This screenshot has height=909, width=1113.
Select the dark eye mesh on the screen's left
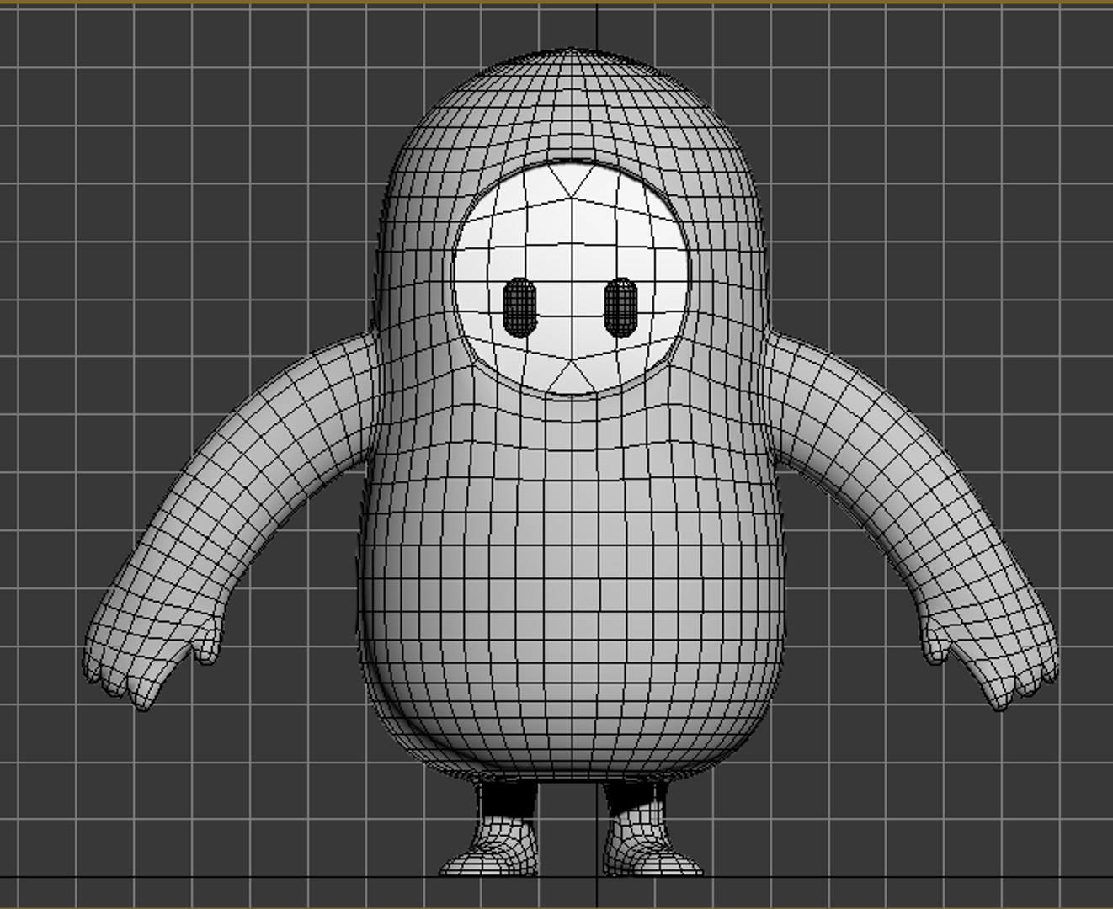coord(519,307)
